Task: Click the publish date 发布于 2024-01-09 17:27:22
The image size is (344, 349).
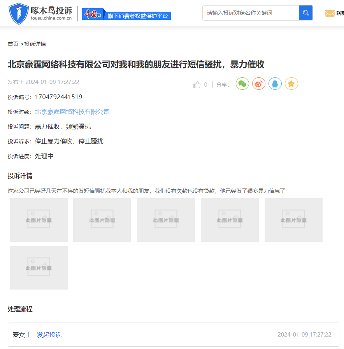Action: (x=44, y=82)
